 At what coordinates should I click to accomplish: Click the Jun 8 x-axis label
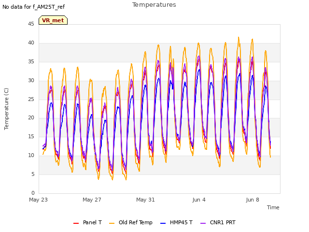click(x=253, y=200)
